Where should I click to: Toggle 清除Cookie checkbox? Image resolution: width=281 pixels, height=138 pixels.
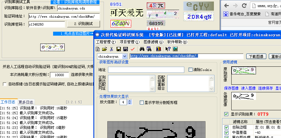[190, 70]
